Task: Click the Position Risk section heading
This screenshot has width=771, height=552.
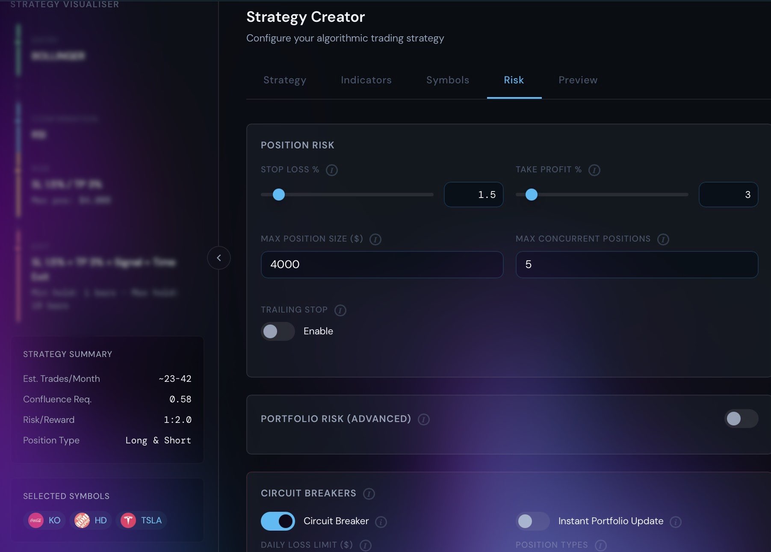Action: 298,145
